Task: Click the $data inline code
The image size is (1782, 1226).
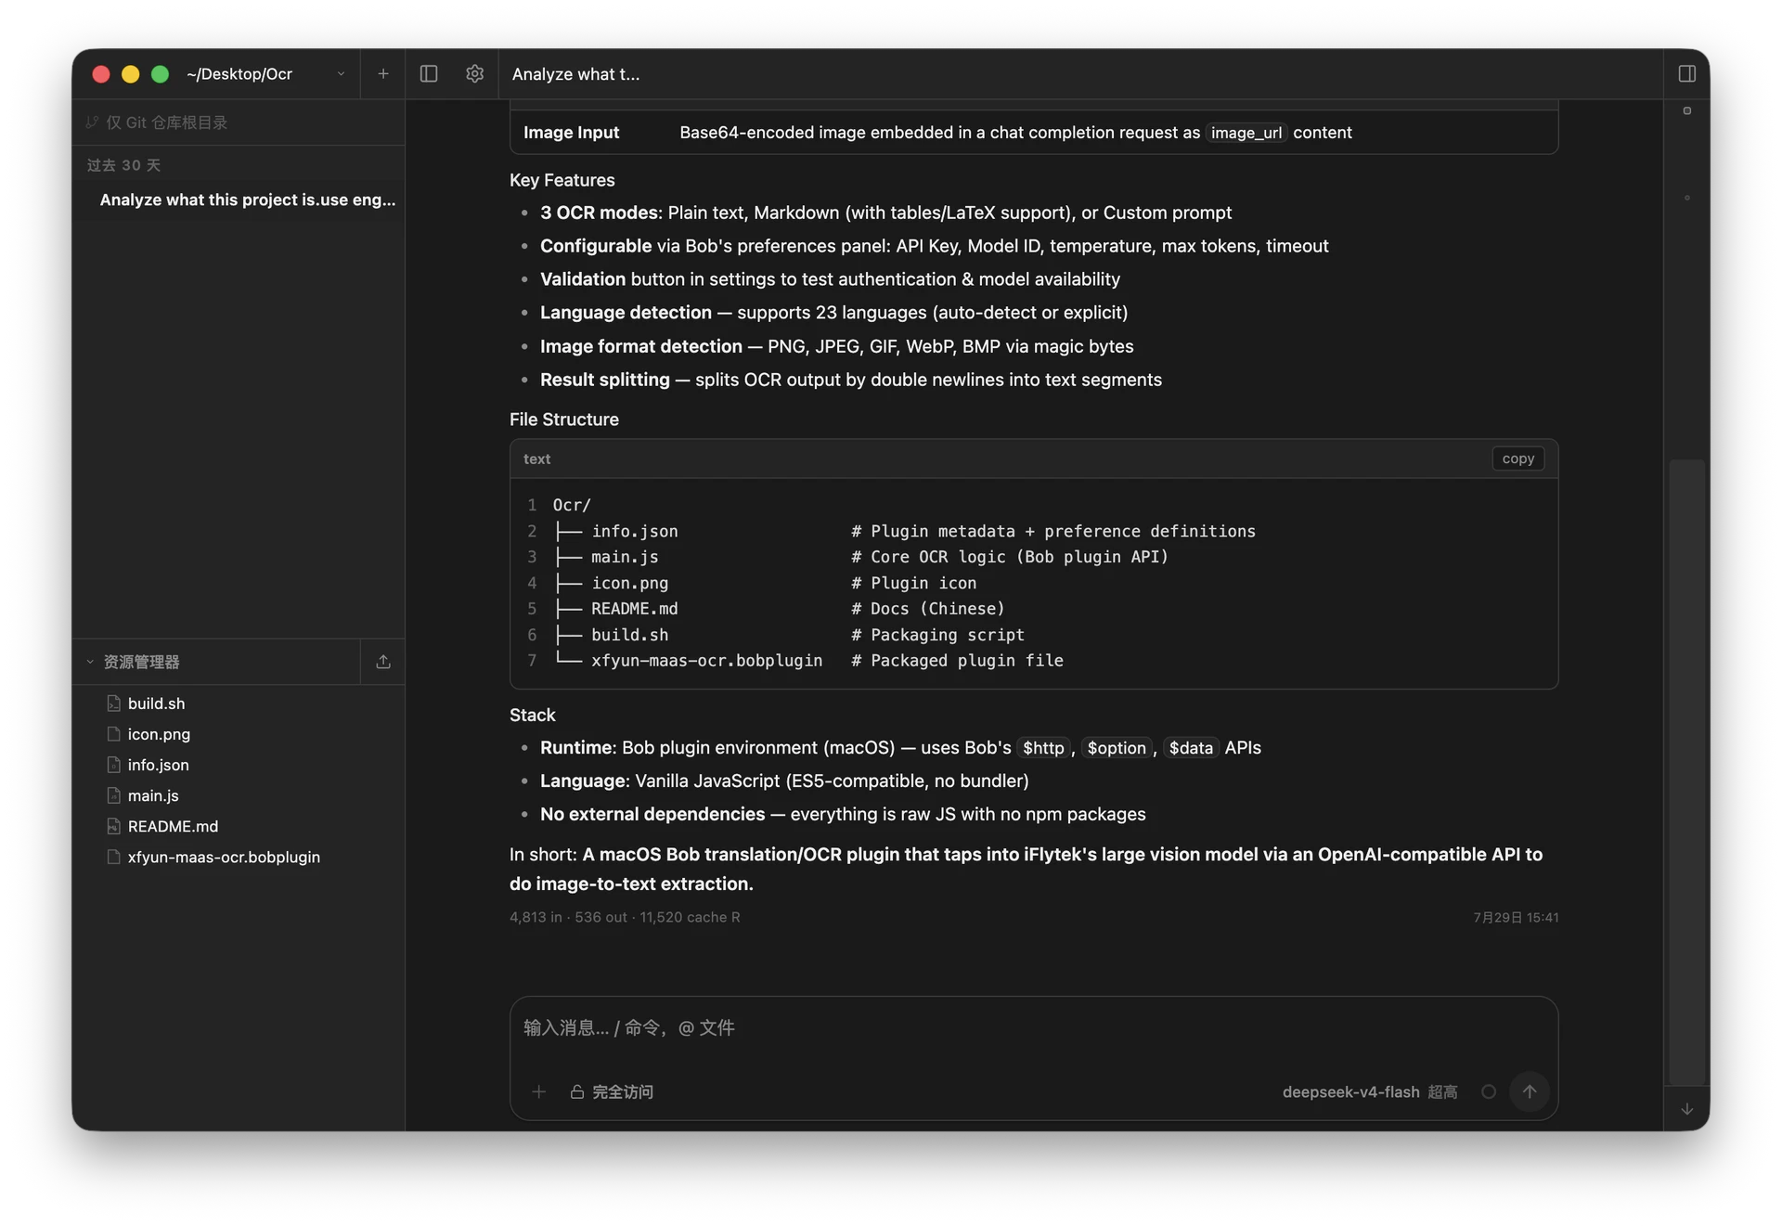Action: 1191,748
